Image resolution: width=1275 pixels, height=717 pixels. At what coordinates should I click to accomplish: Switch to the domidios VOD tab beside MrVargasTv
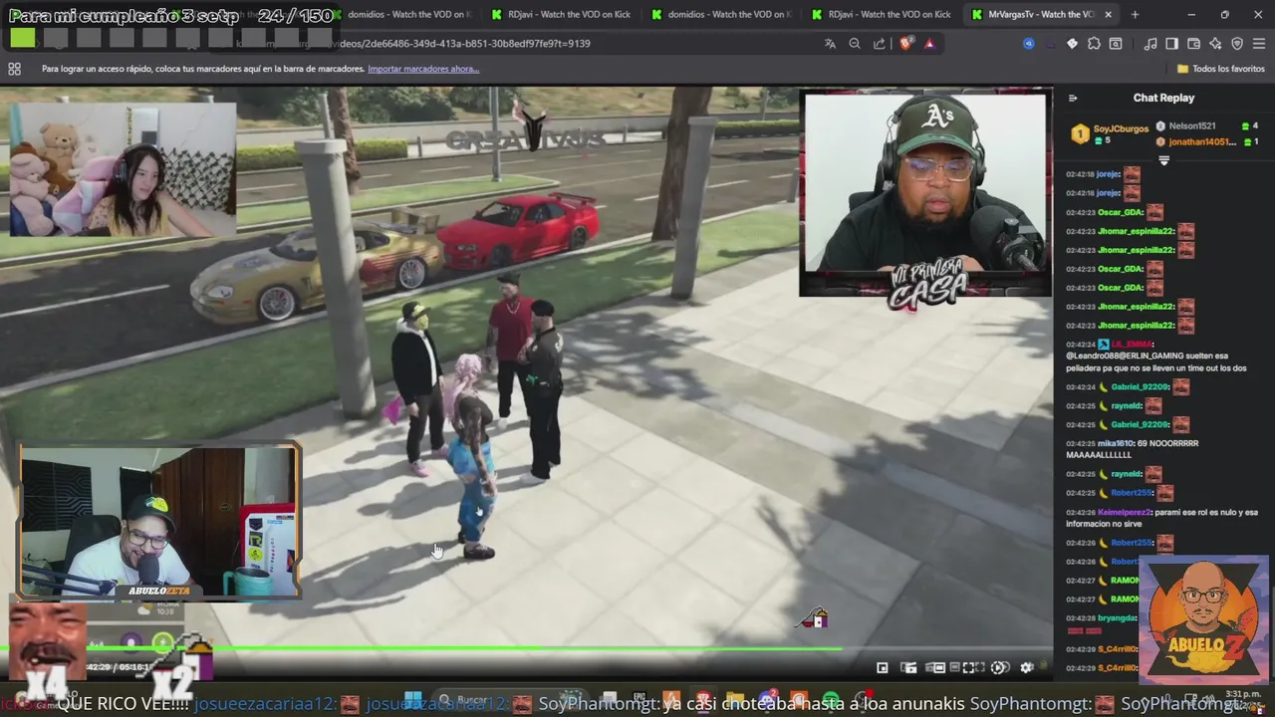pos(720,14)
